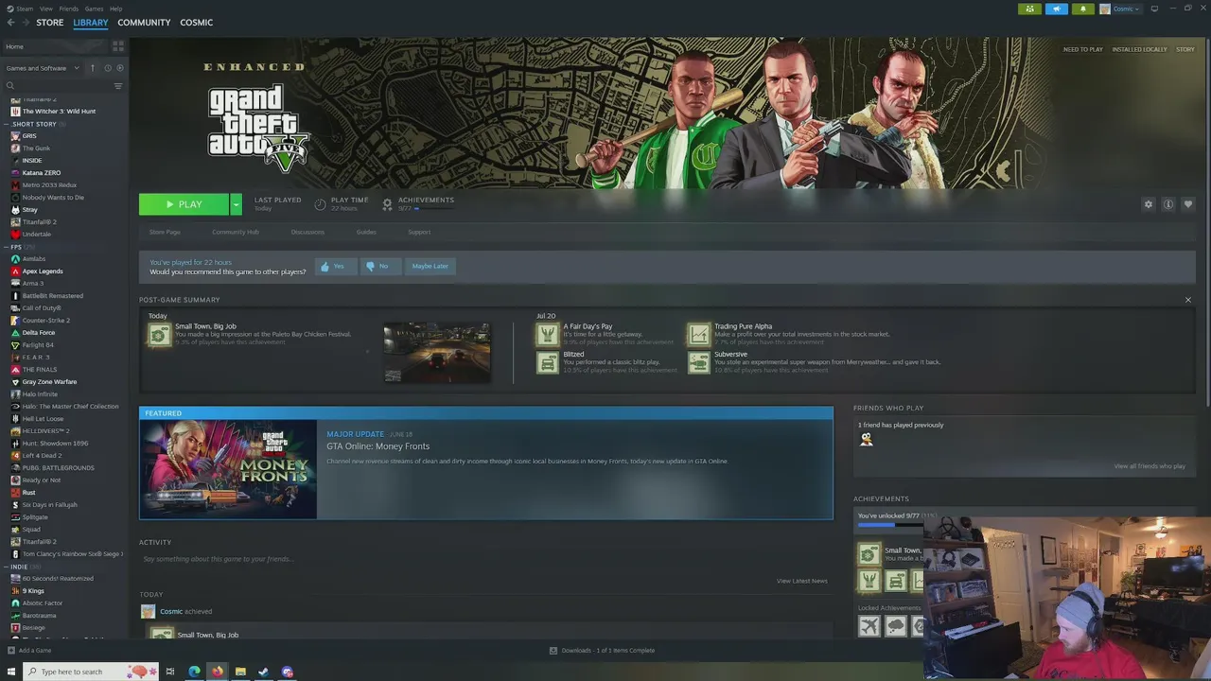Screen dimensions: 1211x681
Task: Open the COSMIC profile tab
Action: point(196,23)
